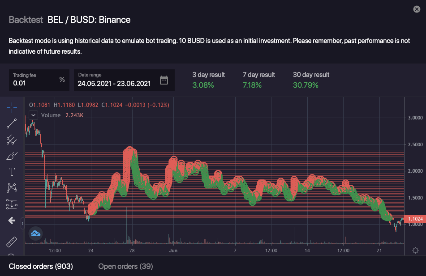426x276 pixels.
Task: Click the 30 day result value
Action: [306, 85]
